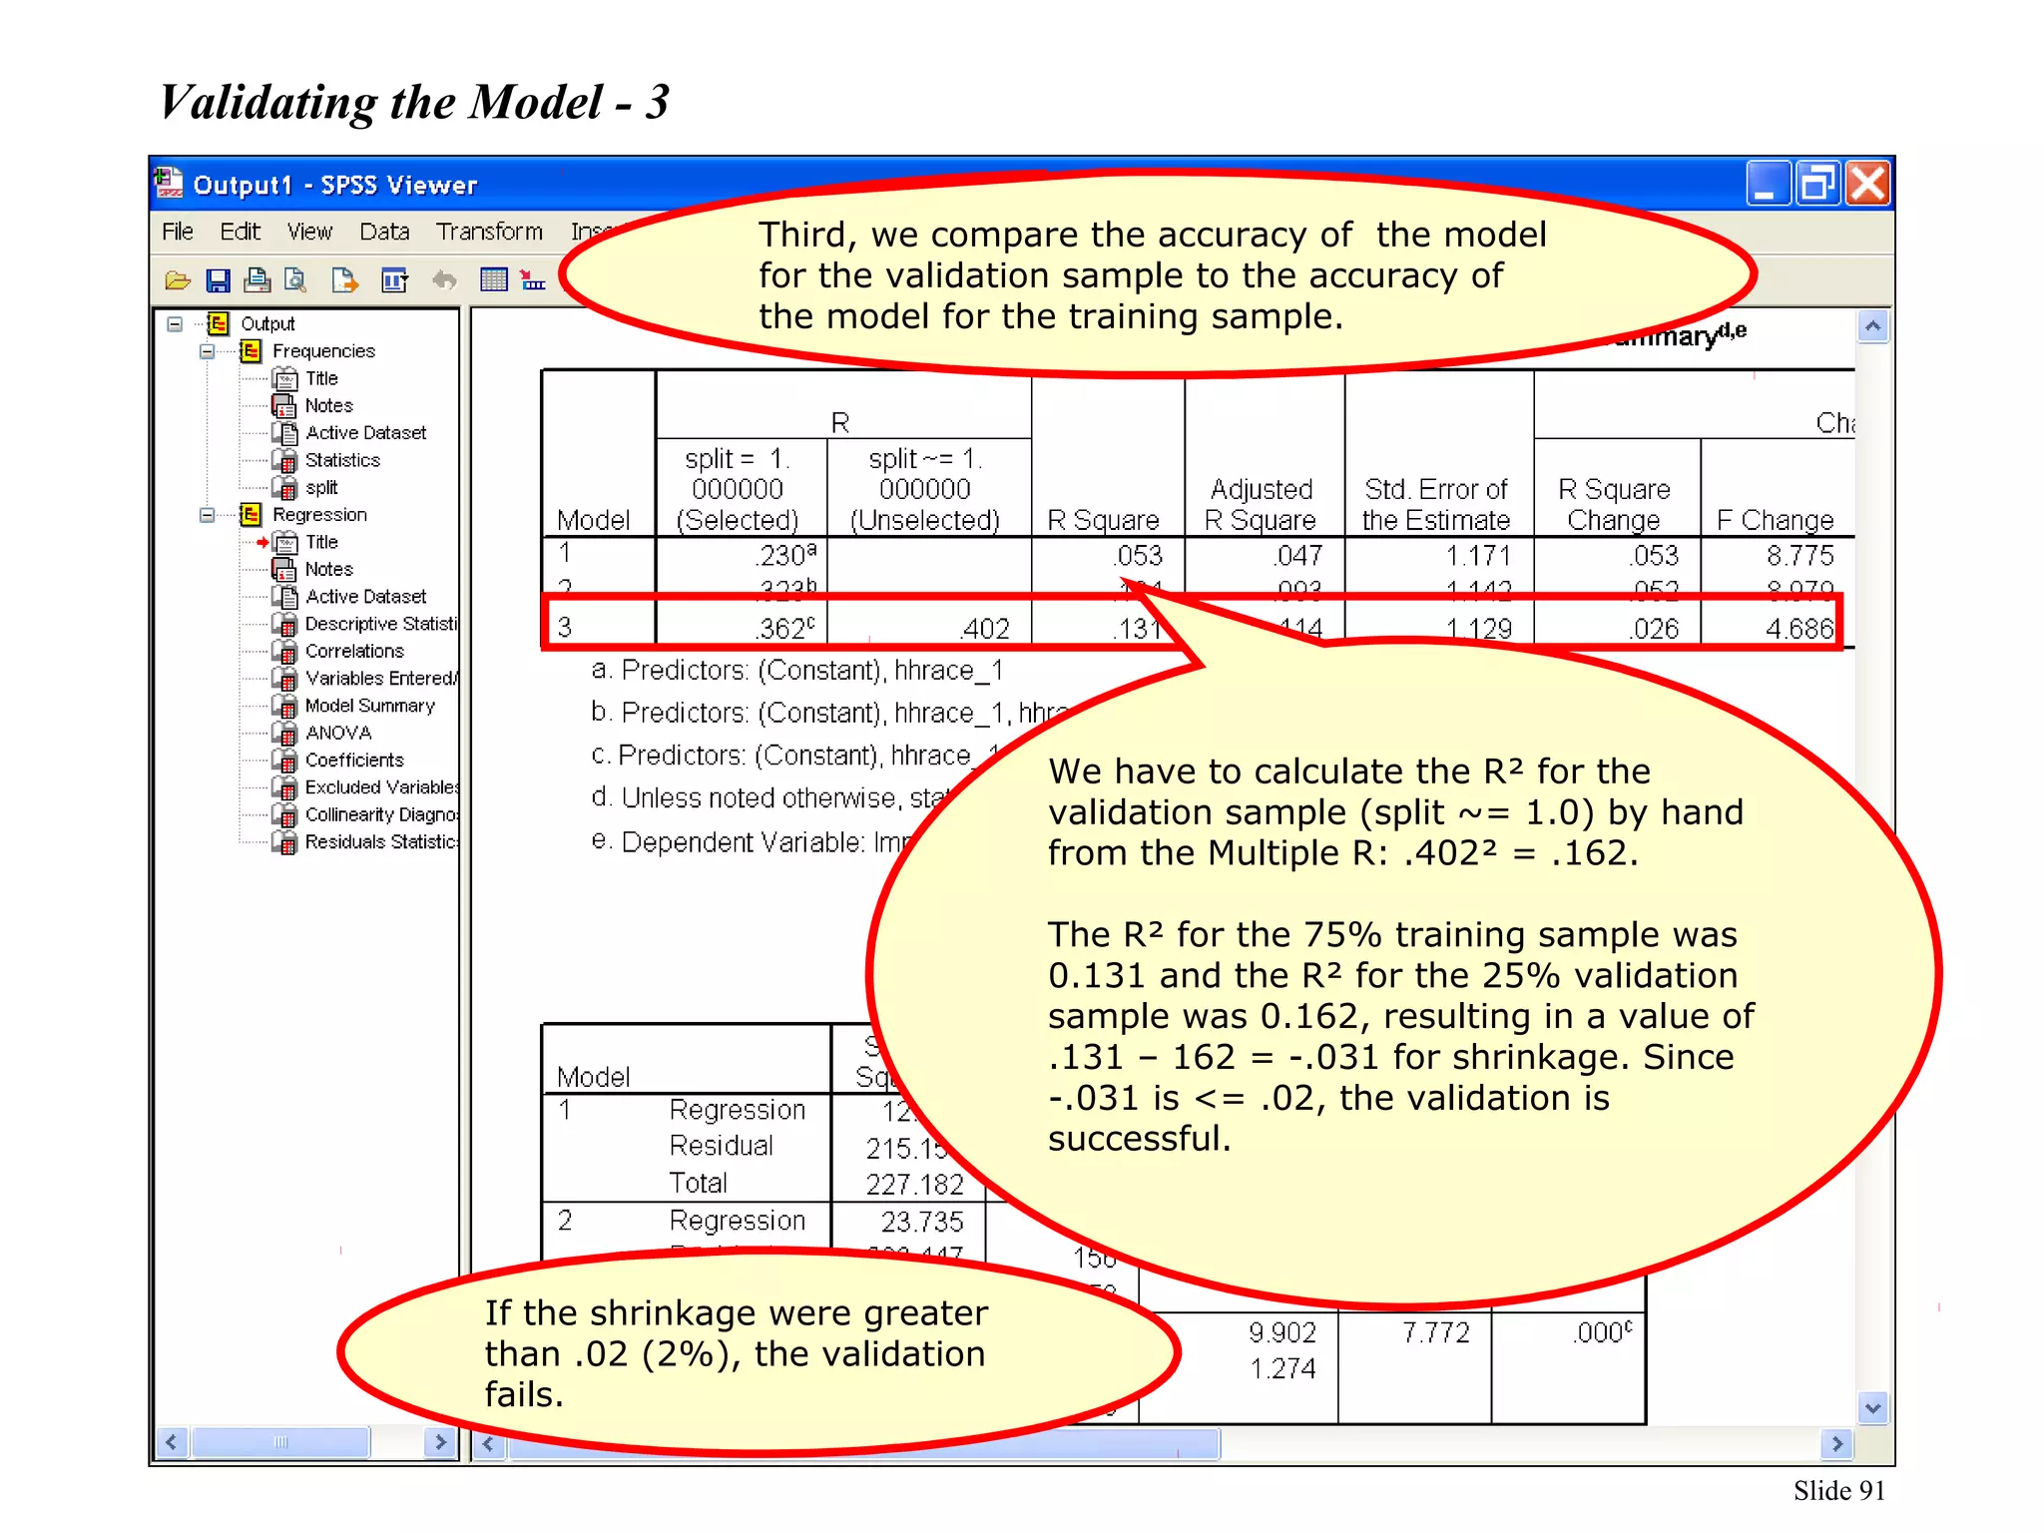The image size is (2044, 1533).
Task: Click the 227.182 Total value in ANOVA
Action: [x=914, y=1184]
